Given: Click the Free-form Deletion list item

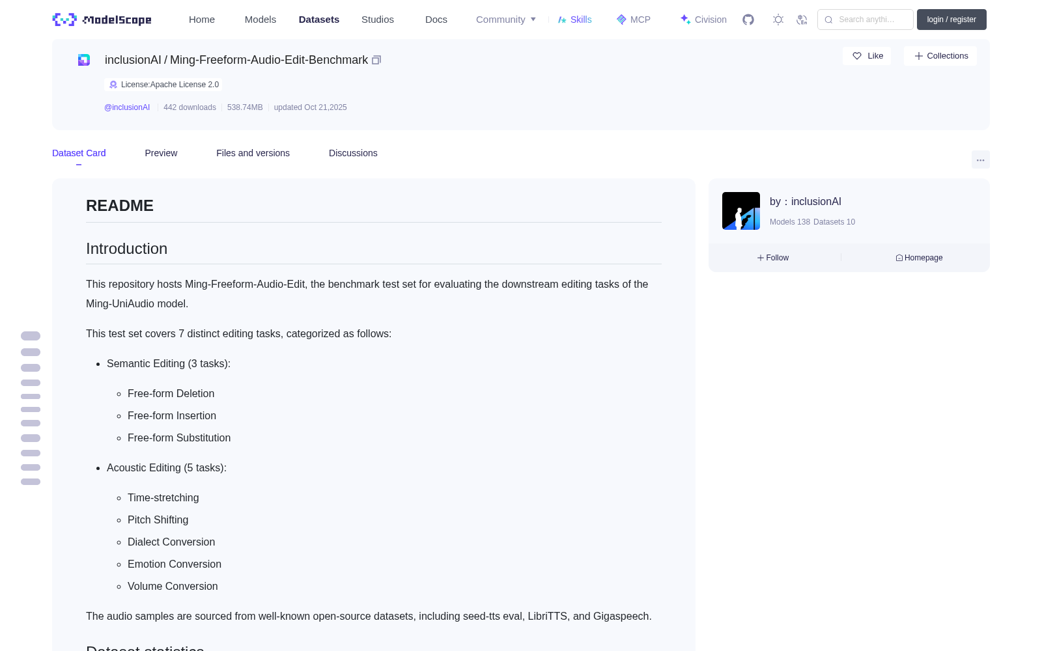Looking at the screenshot, I should (171, 393).
